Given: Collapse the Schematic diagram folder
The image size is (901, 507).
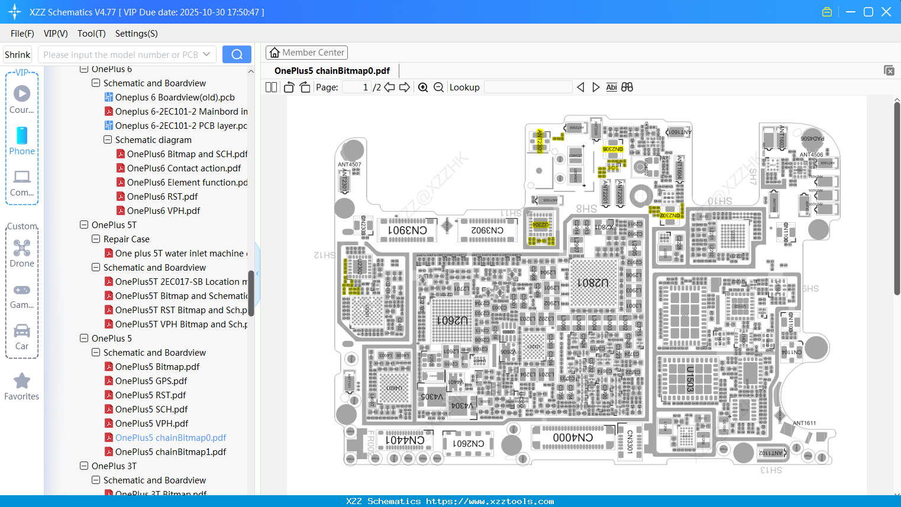Looking at the screenshot, I should [108, 140].
